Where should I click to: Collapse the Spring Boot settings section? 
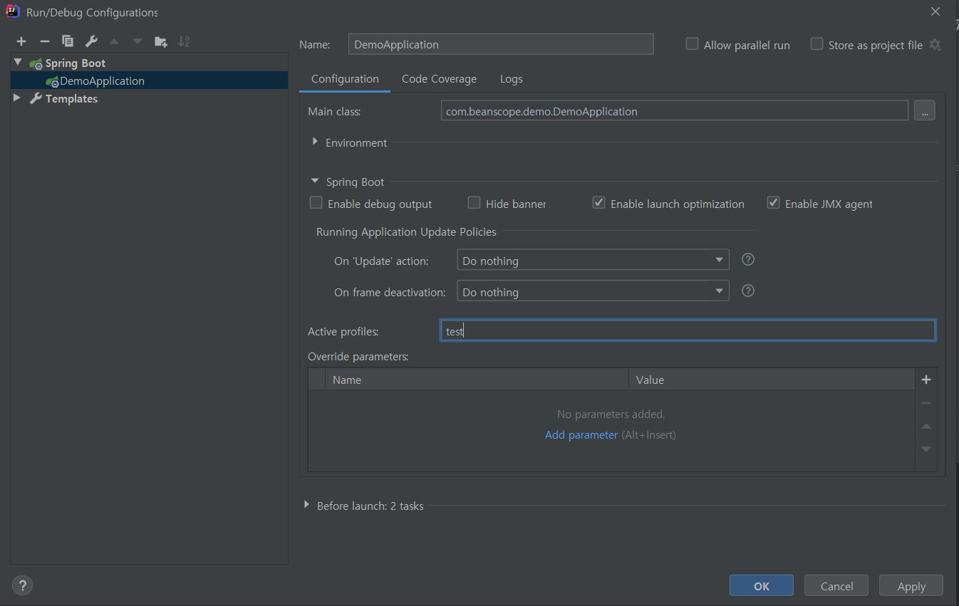click(315, 182)
